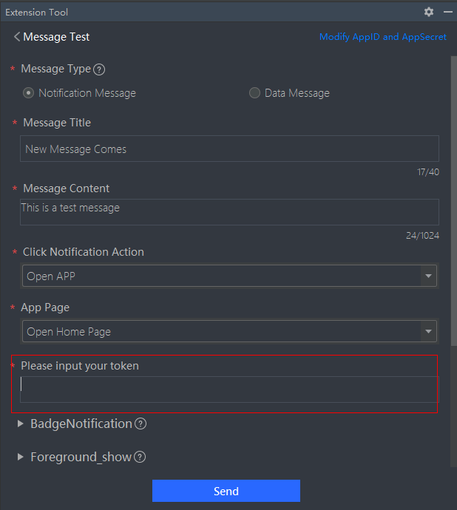Click the token input field

point(229,389)
